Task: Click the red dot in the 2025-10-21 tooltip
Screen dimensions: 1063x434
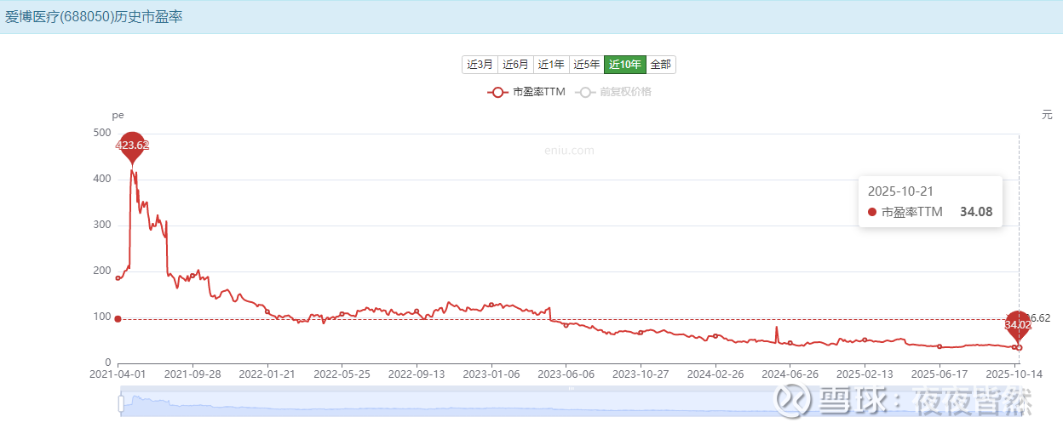Action: click(x=872, y=212)
